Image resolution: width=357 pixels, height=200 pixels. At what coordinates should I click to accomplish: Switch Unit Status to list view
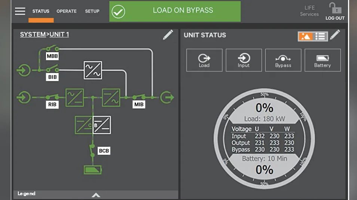(320, 36)
